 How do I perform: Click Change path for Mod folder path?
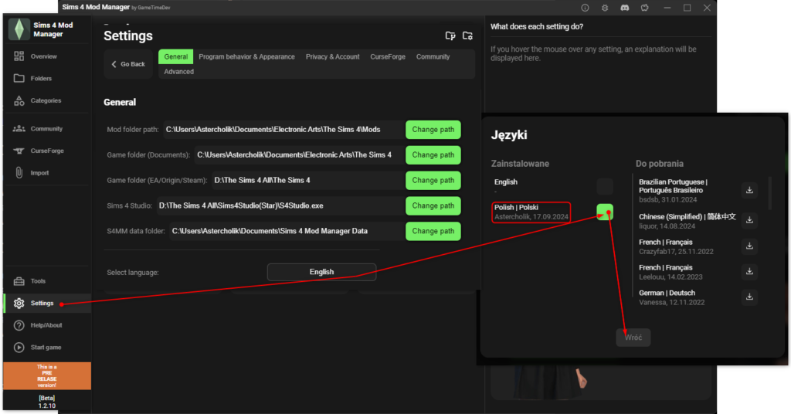[x=433, y=130]
